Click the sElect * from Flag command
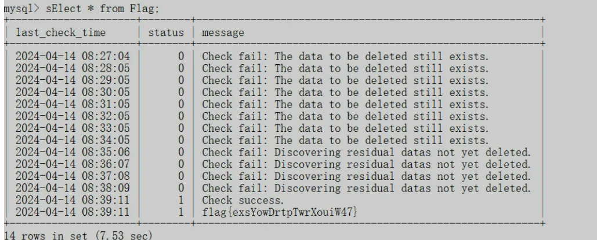This screenshot has width=597, height=240. click(102, 8)
